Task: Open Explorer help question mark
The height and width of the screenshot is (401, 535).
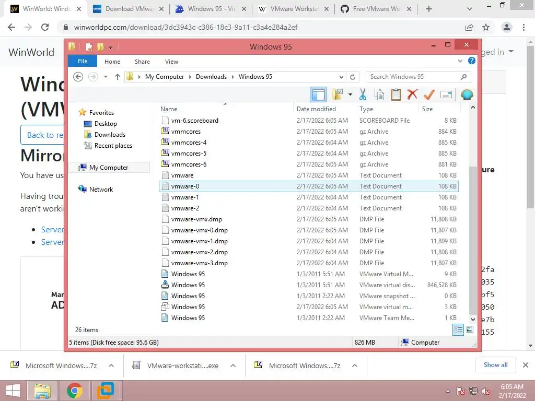Action: [472, 61]
